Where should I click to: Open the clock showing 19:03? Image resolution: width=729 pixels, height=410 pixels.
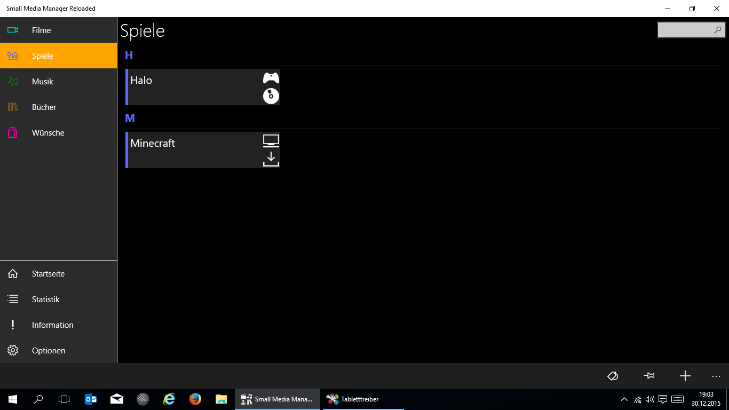point(706,399)
